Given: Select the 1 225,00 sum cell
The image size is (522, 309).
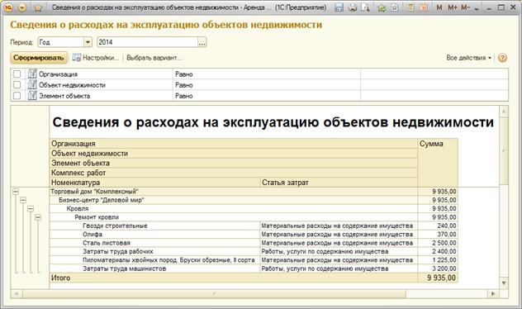Looking at the screenshot, I should 438,260.
